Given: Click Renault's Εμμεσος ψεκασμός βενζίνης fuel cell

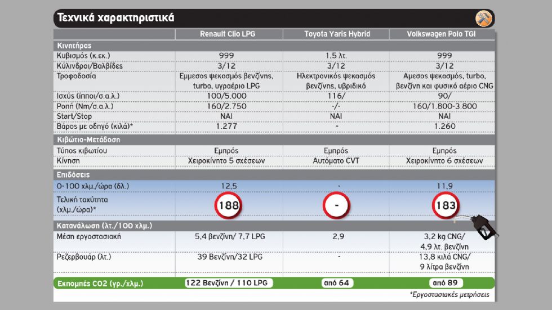Looking at the screenshot, I should [226, 81].
